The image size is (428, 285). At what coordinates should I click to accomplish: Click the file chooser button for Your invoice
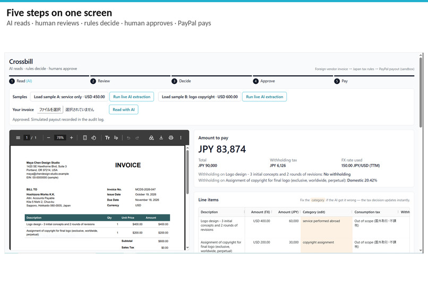(50, 110)
